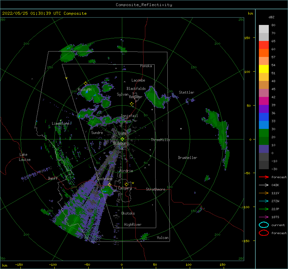Click the Cochrane label
This screenshot has width=288, height=269.
pyautogui.click(x=105, y=179)
